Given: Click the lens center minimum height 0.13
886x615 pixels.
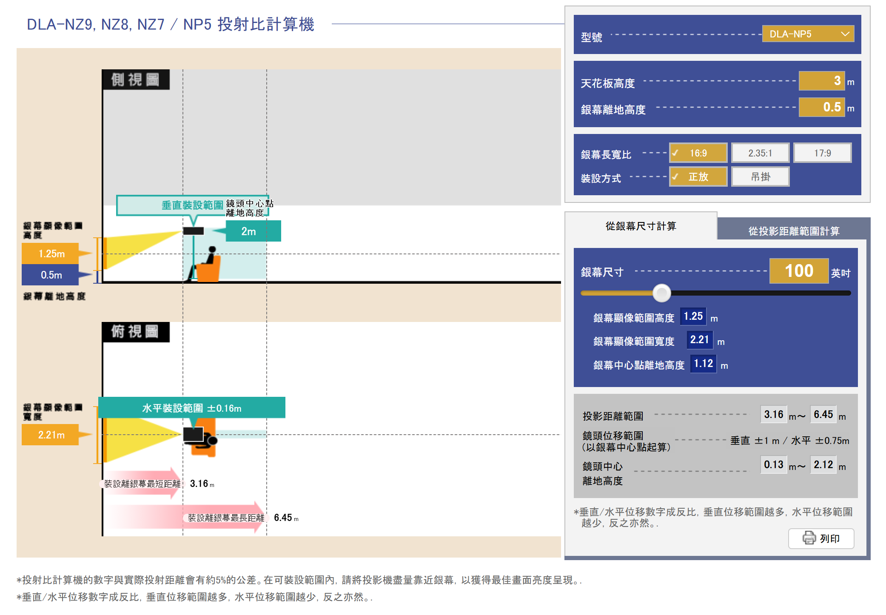Looking at the screenshot, I should (773, 464).
